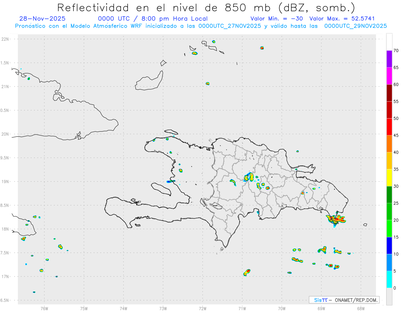Viewport: 405px width, 313px height.
Task: Click the colorbar label "70"
Action: click(396, 51)
